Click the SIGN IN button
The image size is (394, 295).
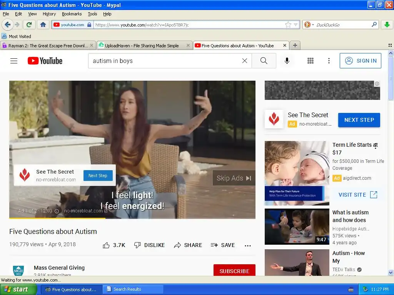360,61
